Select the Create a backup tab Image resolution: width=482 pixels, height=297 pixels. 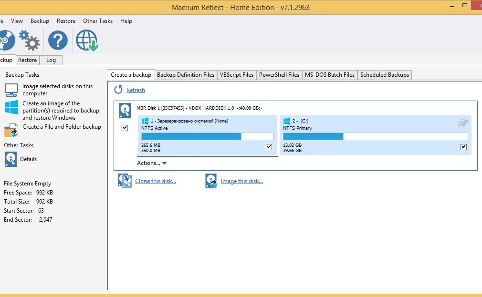(x=131, y=75)
